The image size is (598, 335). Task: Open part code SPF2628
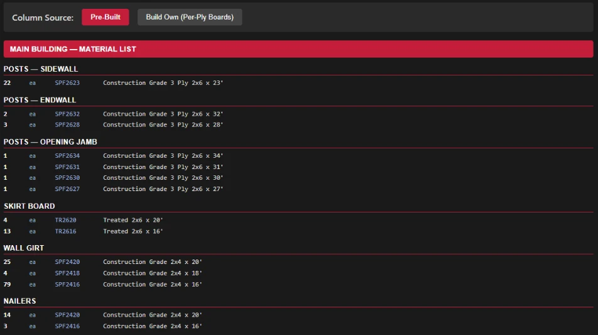click(67, 125)
